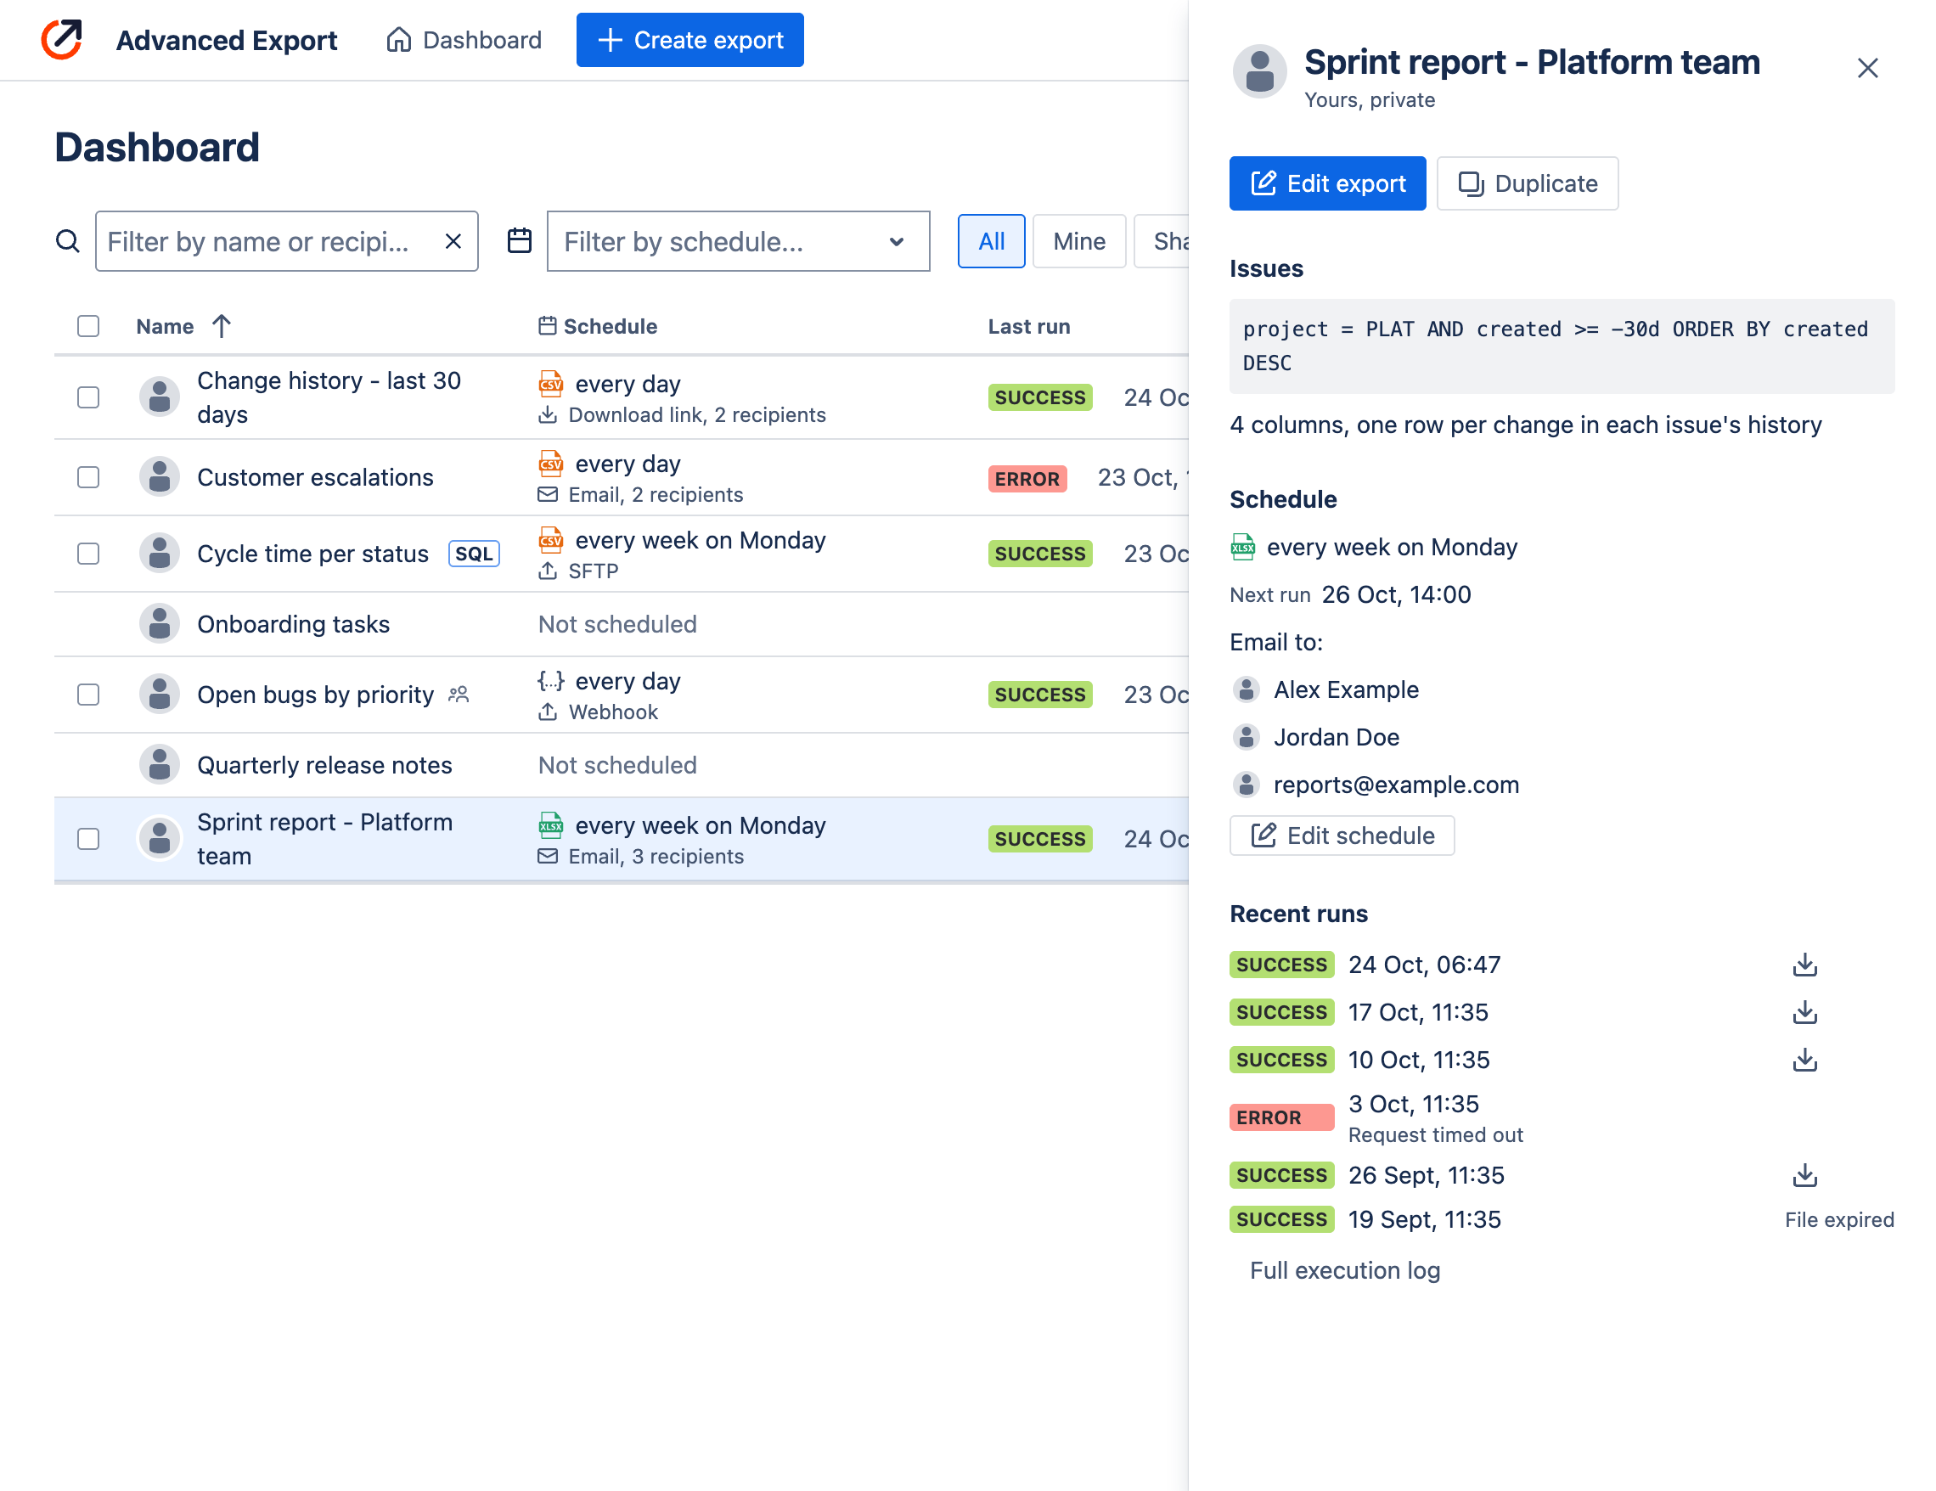Screen dimensions: 1936x1491
Task: Check the Customer escalations checkbox
Action: pos(87,477)
